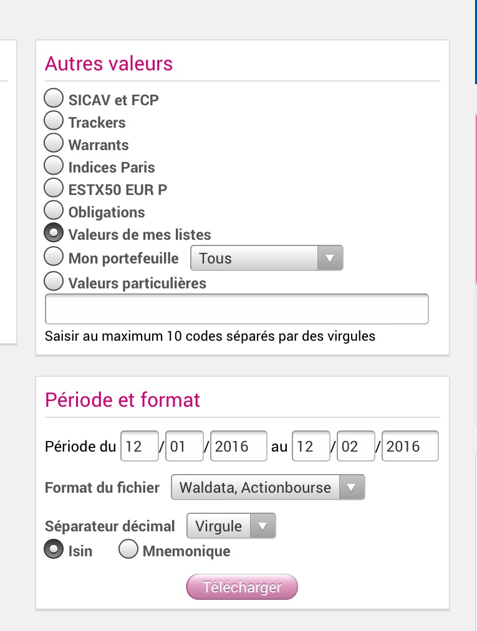Enable the Mon portefeuille radio button
The height and width of the screenshot is (631, 477).
click(x=54, y=257)
